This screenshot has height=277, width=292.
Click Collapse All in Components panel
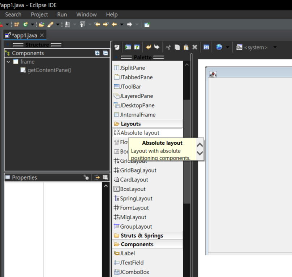tap(106, 53)
